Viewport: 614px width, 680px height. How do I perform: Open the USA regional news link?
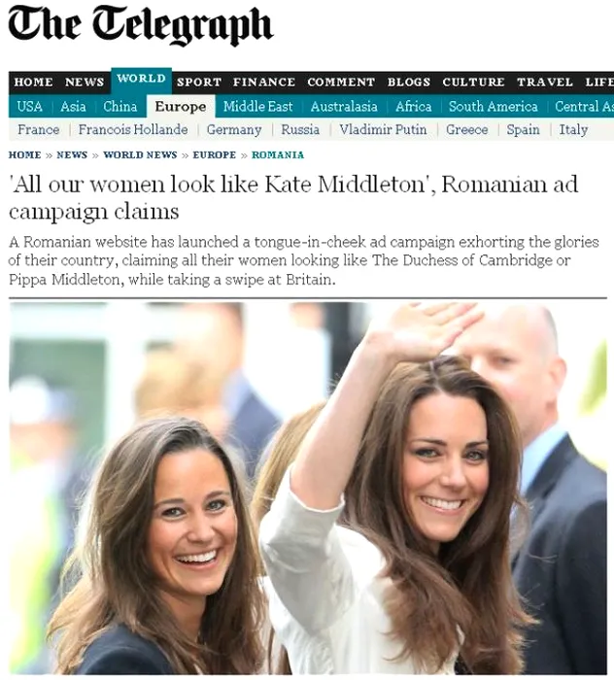click(x=29, y=106)
